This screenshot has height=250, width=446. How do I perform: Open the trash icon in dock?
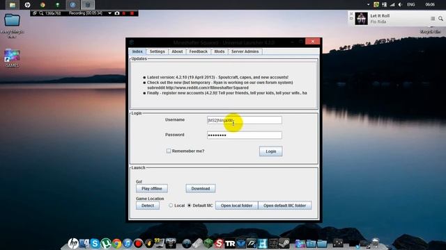376,243
